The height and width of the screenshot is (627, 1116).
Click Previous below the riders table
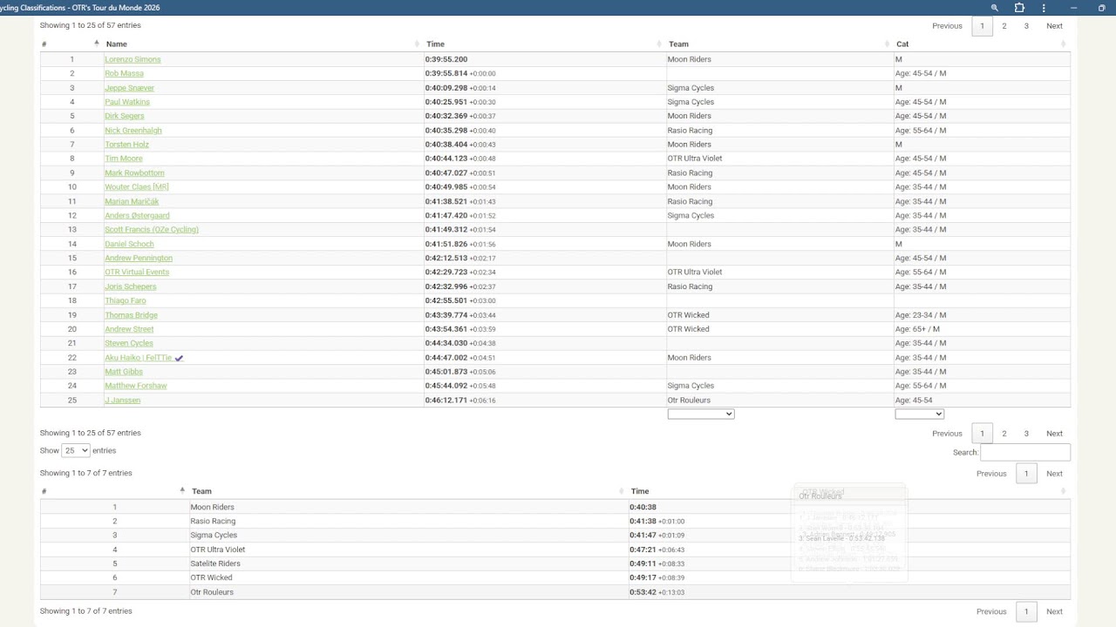(x=947, y=434)
